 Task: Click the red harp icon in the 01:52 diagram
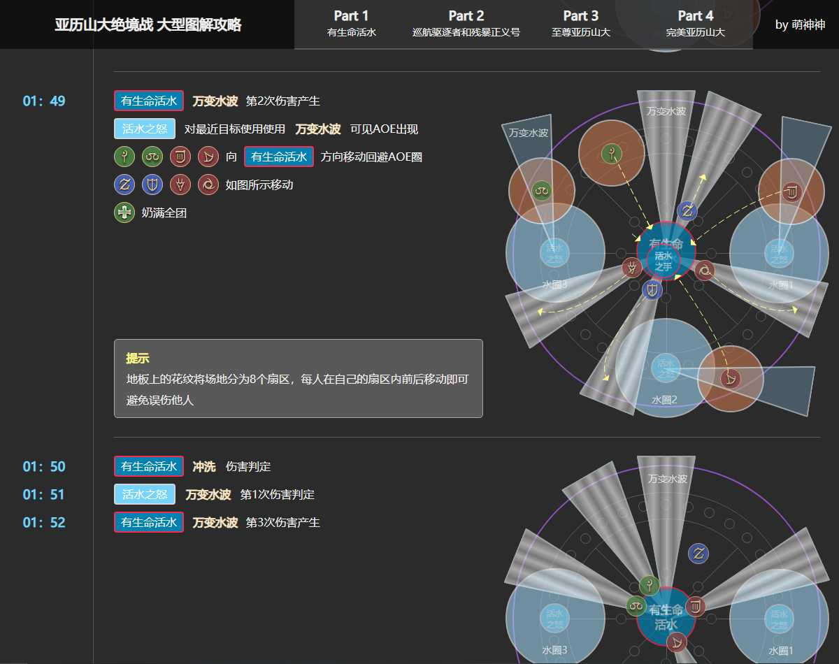677,642
